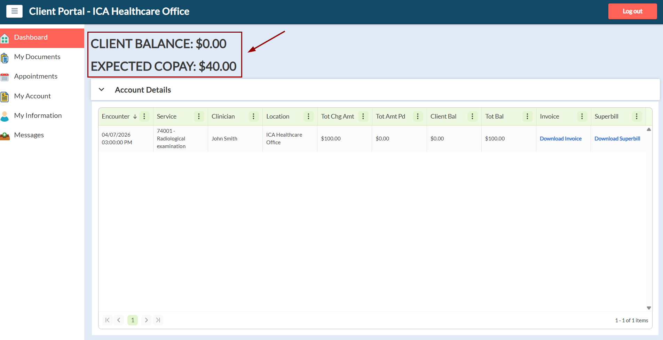Click the My Documents clipboard icon

coord(5,58)
